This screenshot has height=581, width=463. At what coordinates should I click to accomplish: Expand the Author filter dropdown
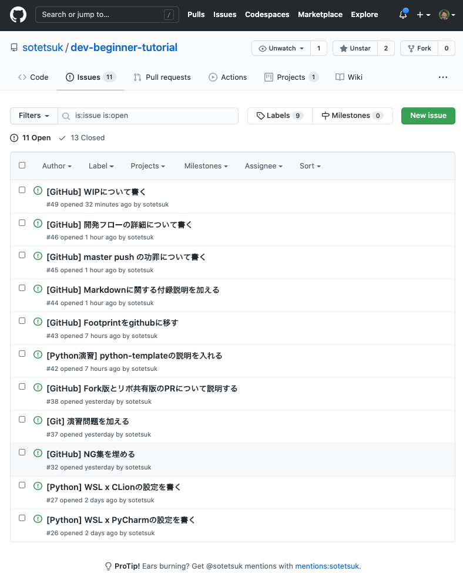pyautogui.click(x=57, y=166)
